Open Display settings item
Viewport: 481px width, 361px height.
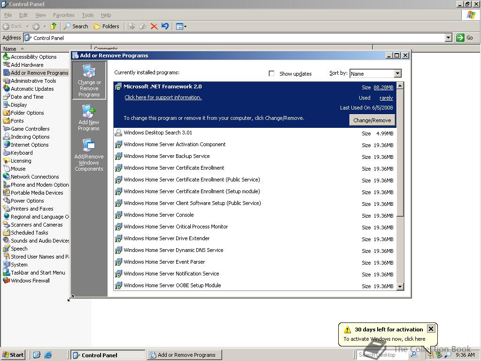15,105
